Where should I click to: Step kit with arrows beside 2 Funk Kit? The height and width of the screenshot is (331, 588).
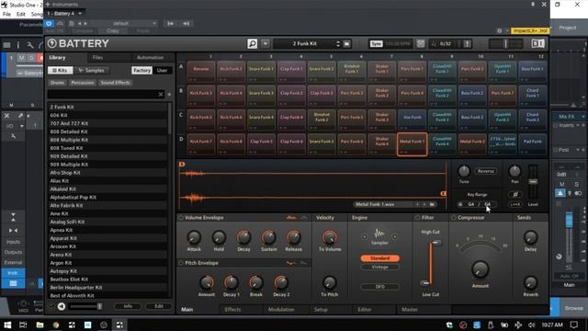(338, 44)
